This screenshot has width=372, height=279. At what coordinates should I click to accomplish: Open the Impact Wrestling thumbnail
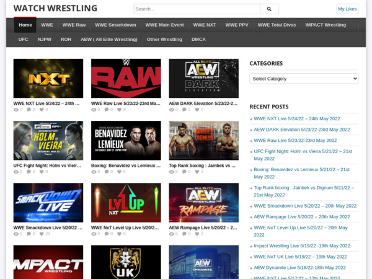coord(48,262)
